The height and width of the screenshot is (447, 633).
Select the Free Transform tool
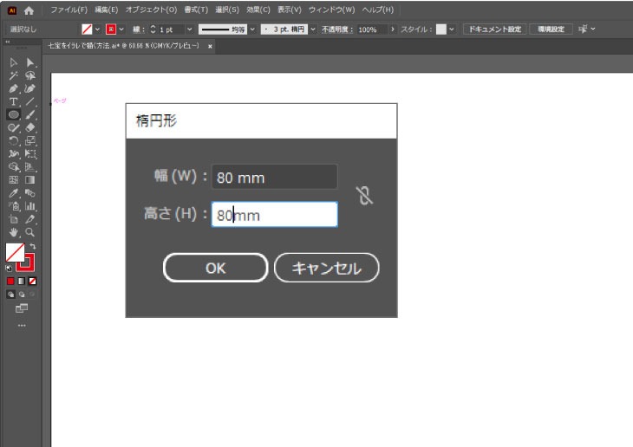(29, 153)
